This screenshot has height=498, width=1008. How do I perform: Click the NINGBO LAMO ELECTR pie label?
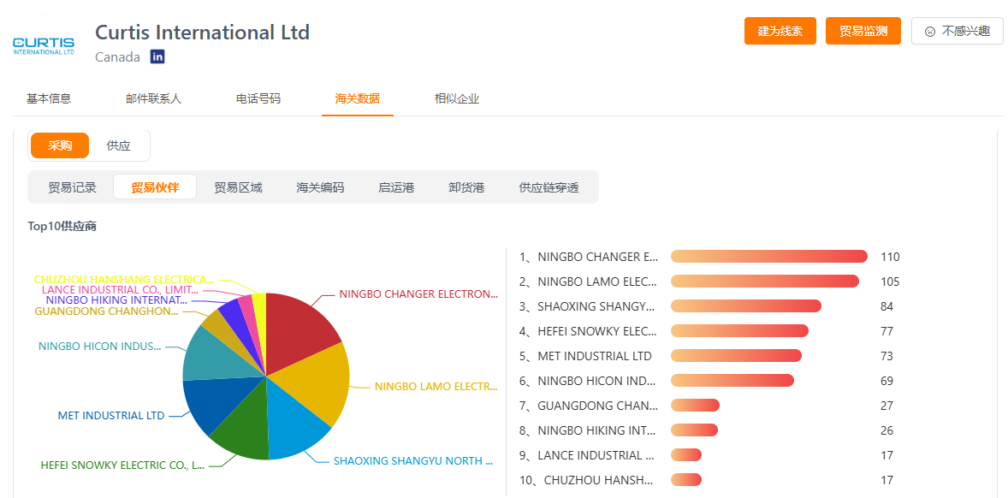point(436,387)
